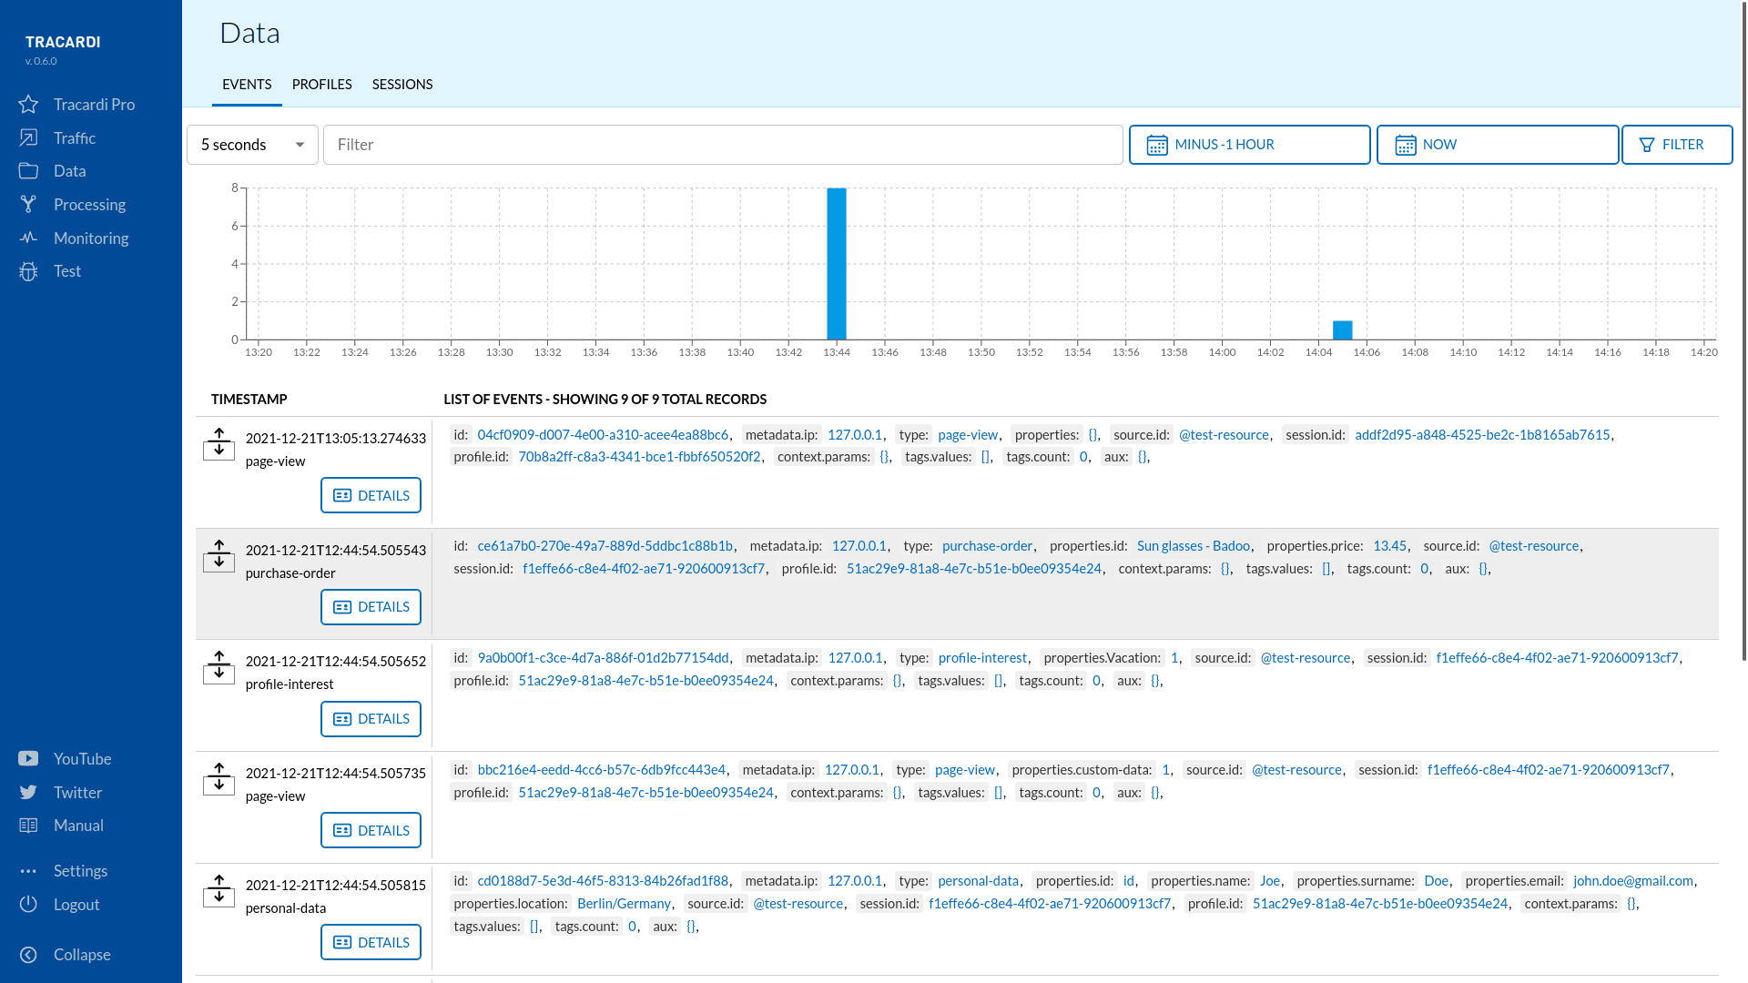
Task: Click the MINUS -1 HOUR time selector
Action: click(x=1248, y=144)
